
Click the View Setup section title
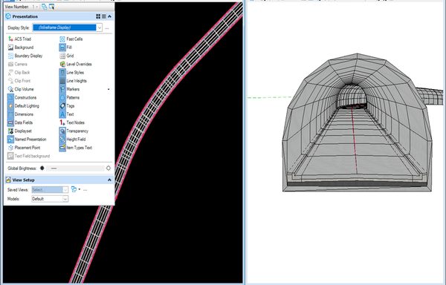[x=23, y=180]
